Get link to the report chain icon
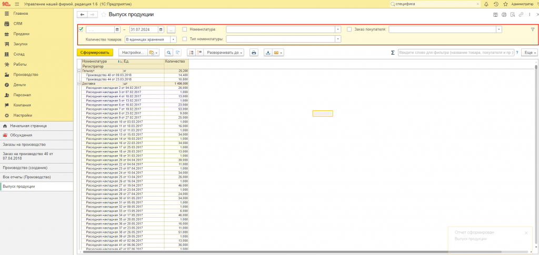The height and width of the screenshot is (255, 539). (521, 15)
